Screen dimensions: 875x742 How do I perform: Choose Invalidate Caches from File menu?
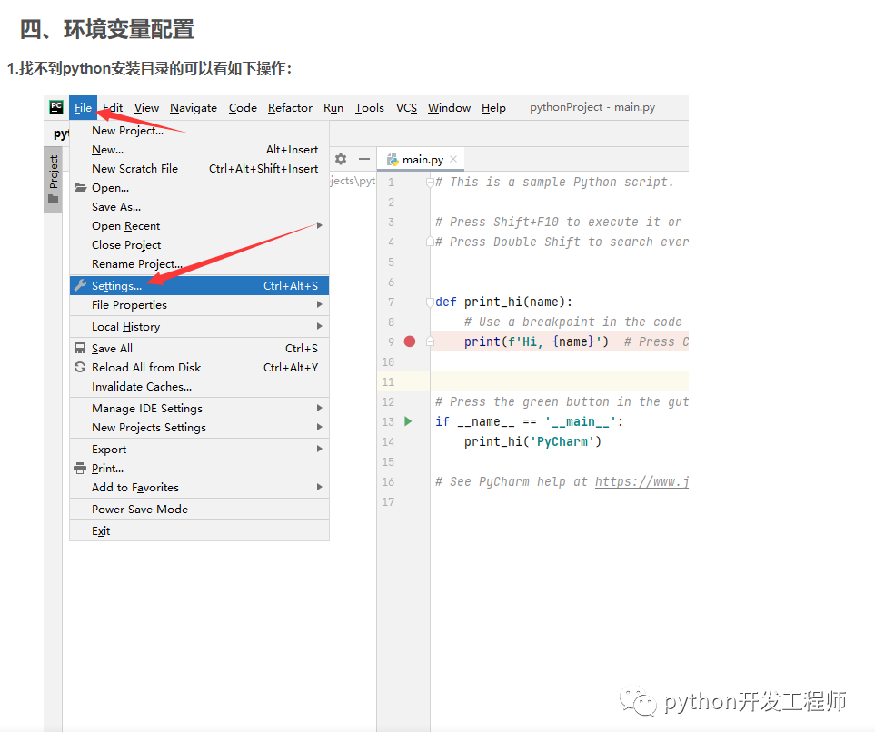tap(141, 387)
